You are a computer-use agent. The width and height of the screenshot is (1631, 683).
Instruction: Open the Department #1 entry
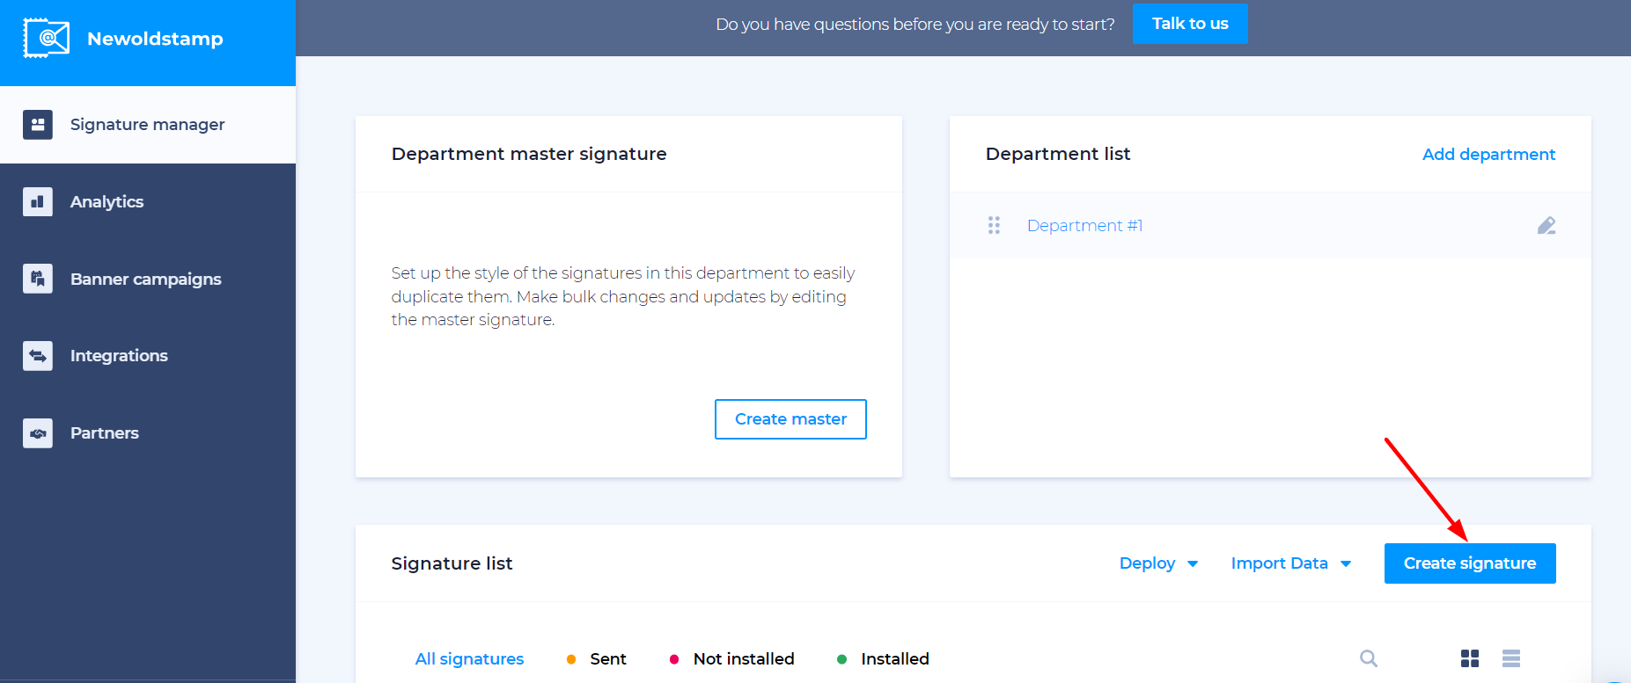tap(1084, 226)
